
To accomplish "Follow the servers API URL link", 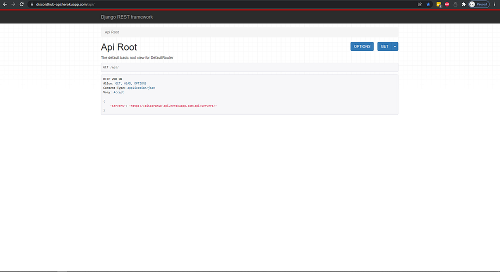I will point(173,106).
